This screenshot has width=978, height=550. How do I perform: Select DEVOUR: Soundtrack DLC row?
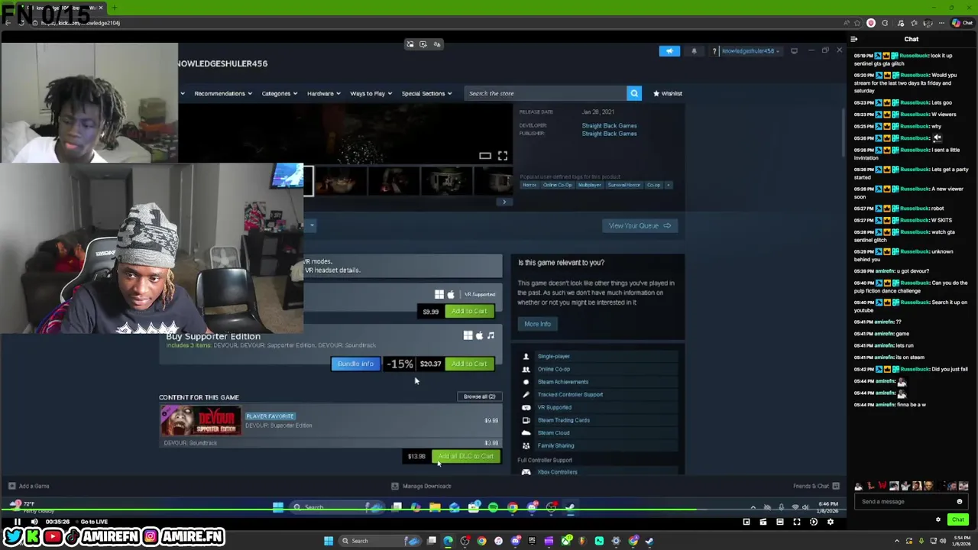point(330,443)
